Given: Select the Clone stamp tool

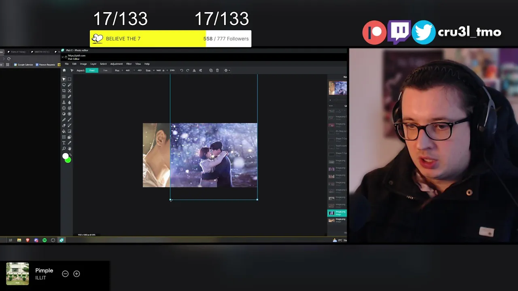Looking at the screenshot, I should point(64,102).
